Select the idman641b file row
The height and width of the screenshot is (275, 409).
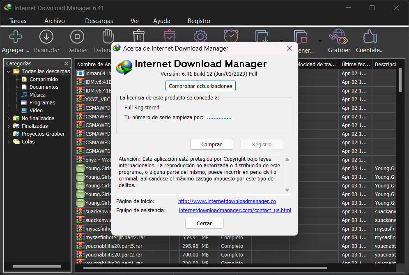(x=94, y=74)
